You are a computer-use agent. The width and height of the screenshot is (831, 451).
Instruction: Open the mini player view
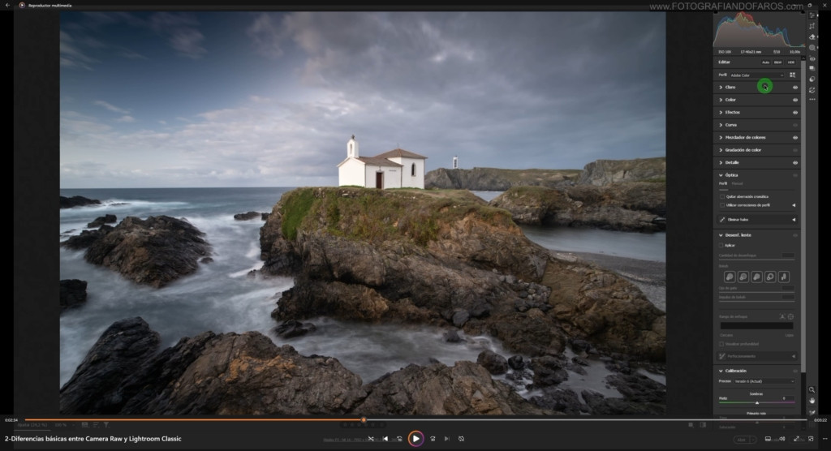[x=811, y=439]
